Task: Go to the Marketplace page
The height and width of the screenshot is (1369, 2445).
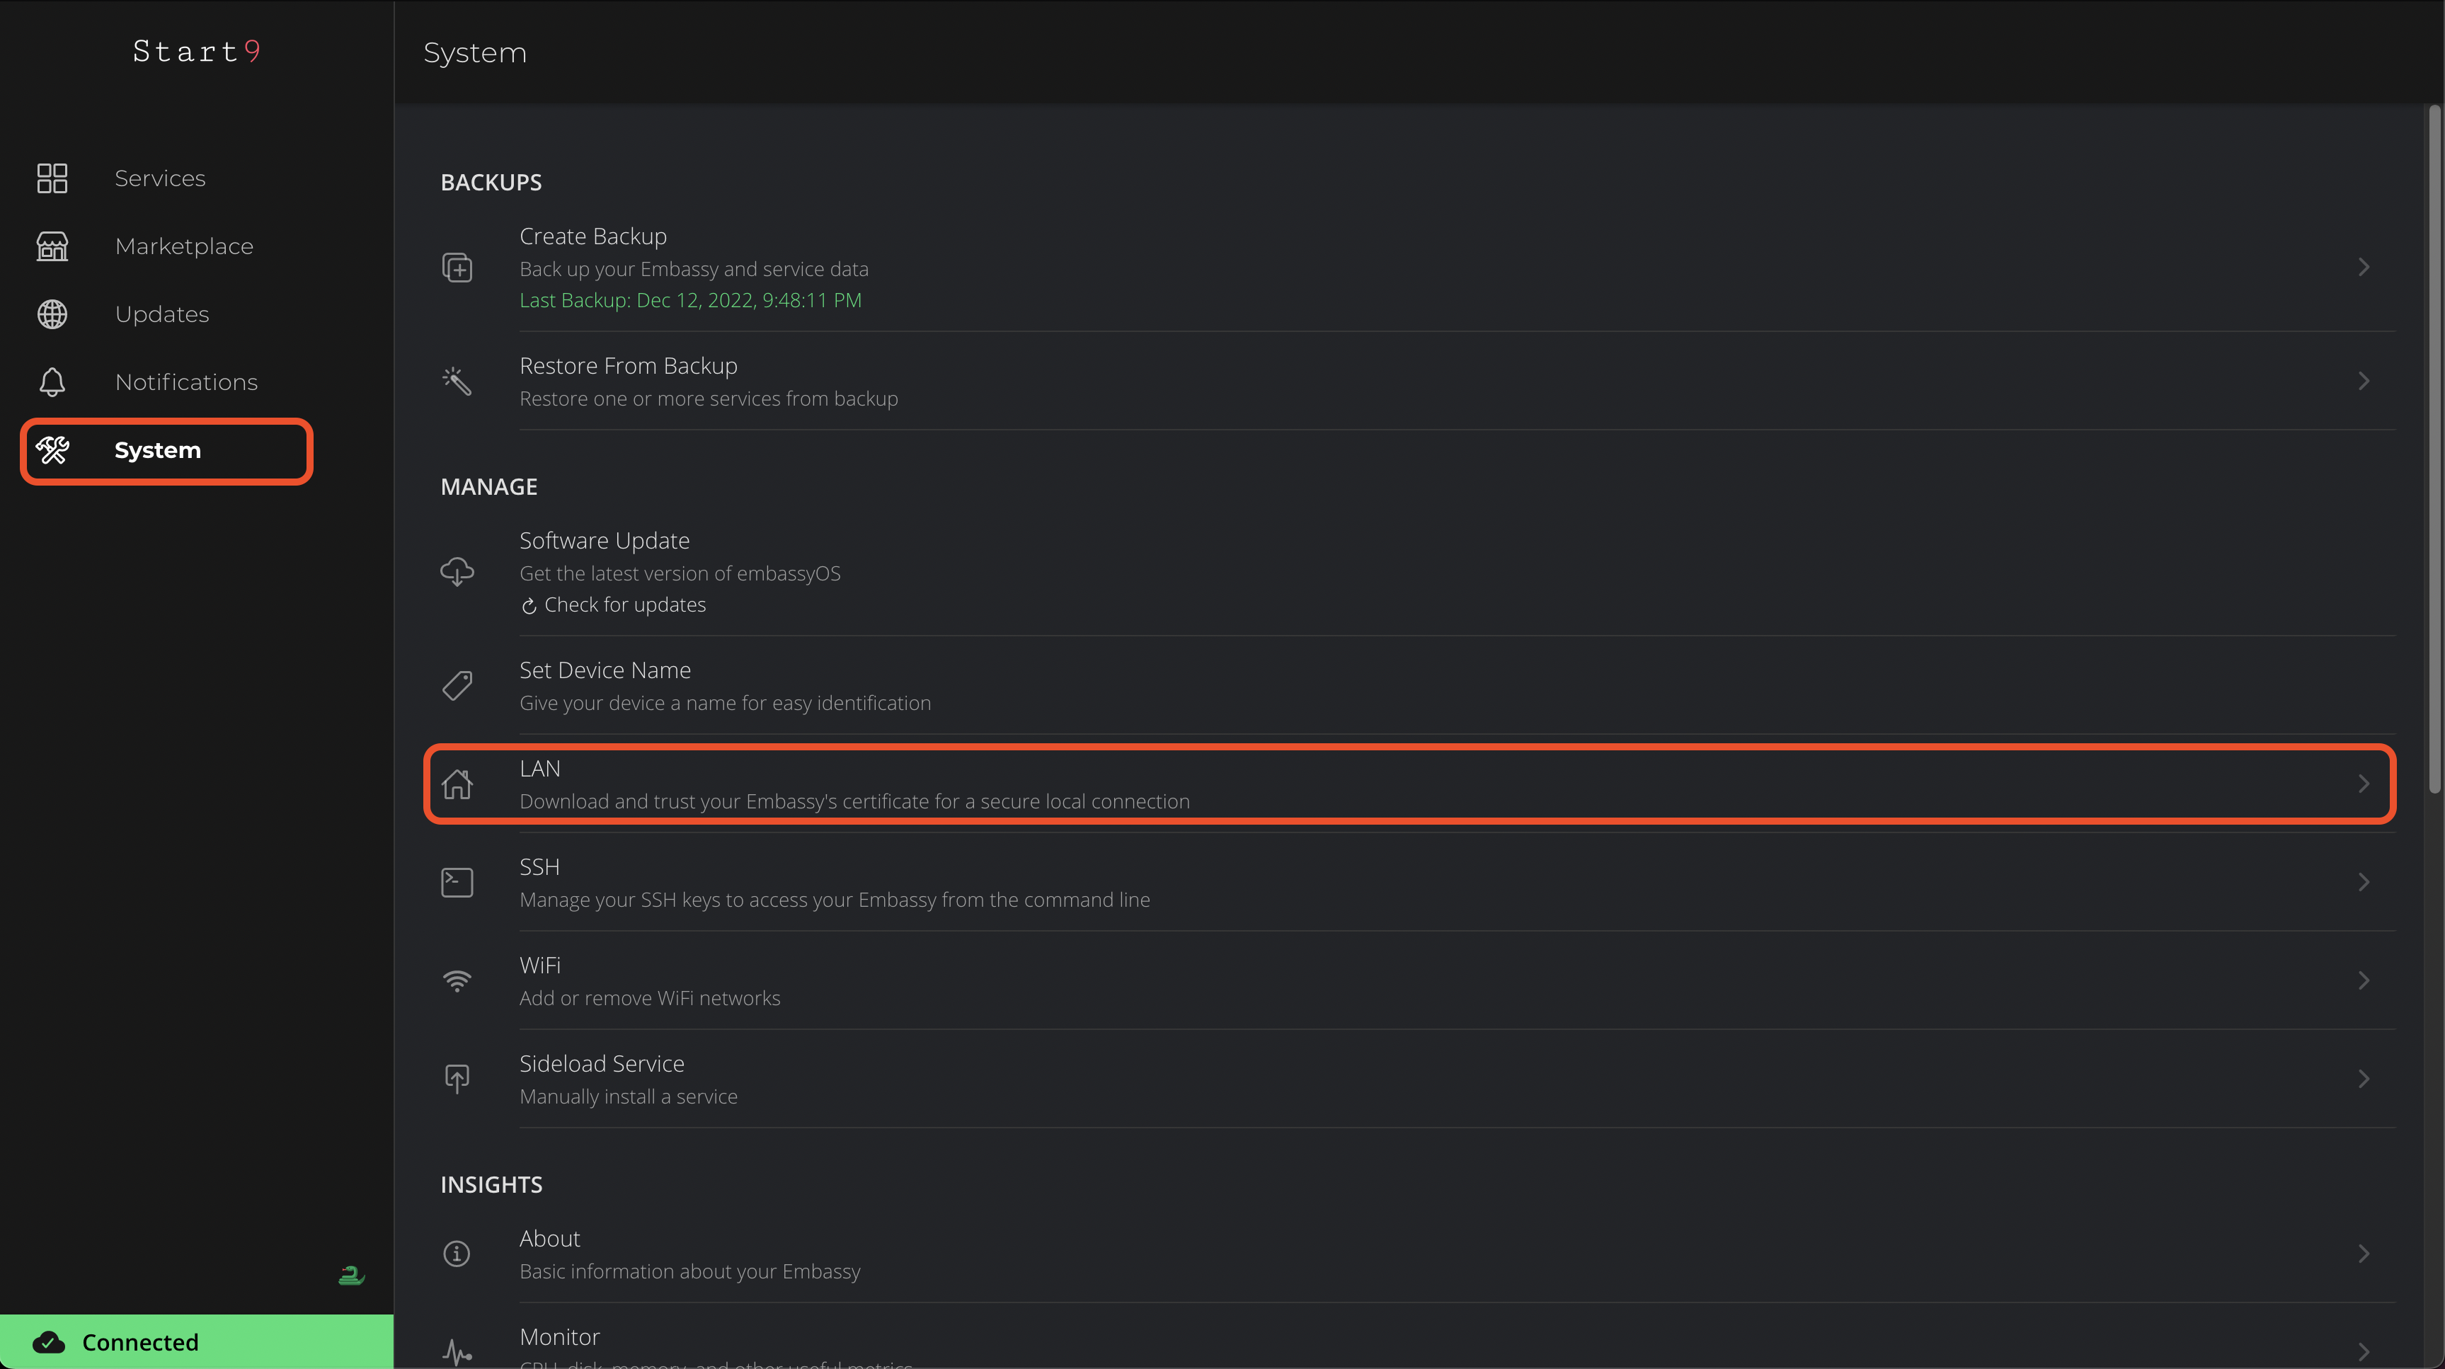Action: pyautogui.click(x=183, y=247)
